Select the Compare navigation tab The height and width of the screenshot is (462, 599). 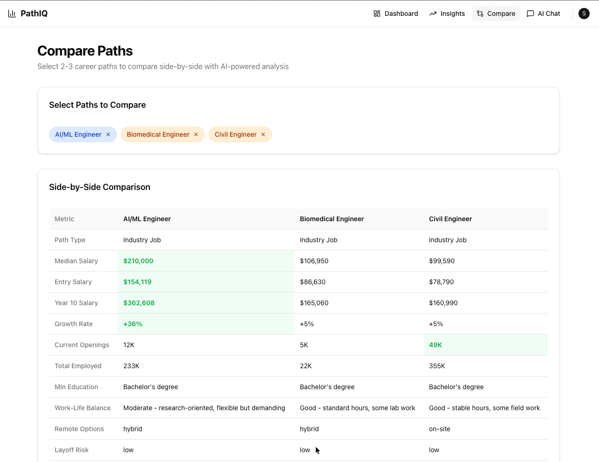501,14
